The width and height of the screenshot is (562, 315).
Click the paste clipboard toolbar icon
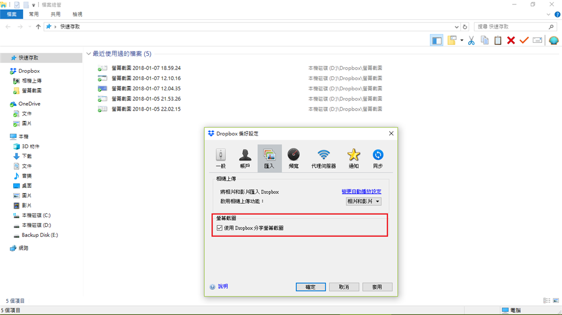pyautogui.click(x=498, y=41)
